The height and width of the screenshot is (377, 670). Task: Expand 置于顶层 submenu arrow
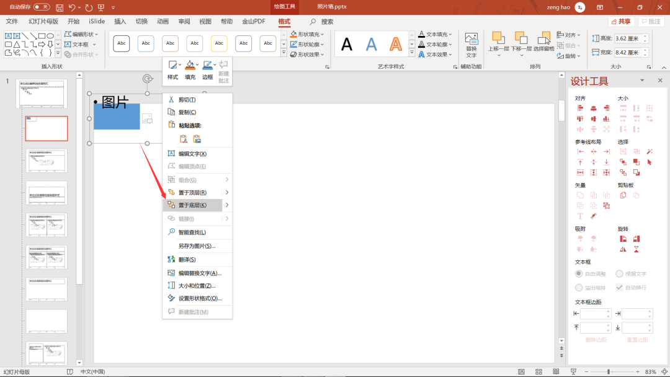tap(227, 193)
